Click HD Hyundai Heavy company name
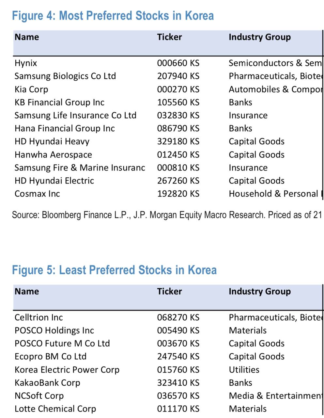 [x=52, y=141]
